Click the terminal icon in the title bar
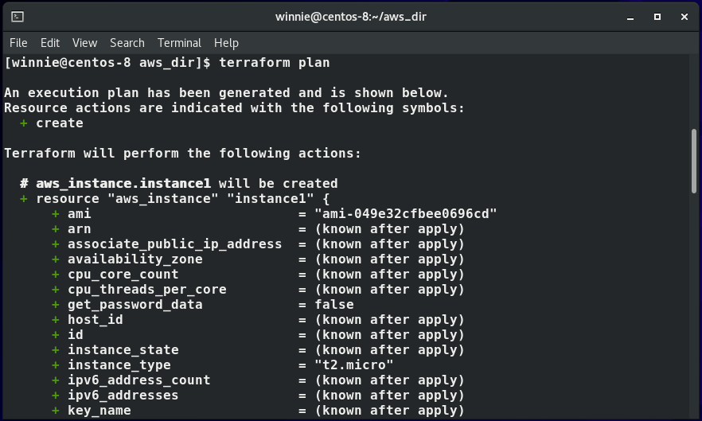 pyautogui.click(x=18, y=17)
